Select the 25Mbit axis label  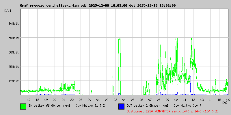click(14, 67)
